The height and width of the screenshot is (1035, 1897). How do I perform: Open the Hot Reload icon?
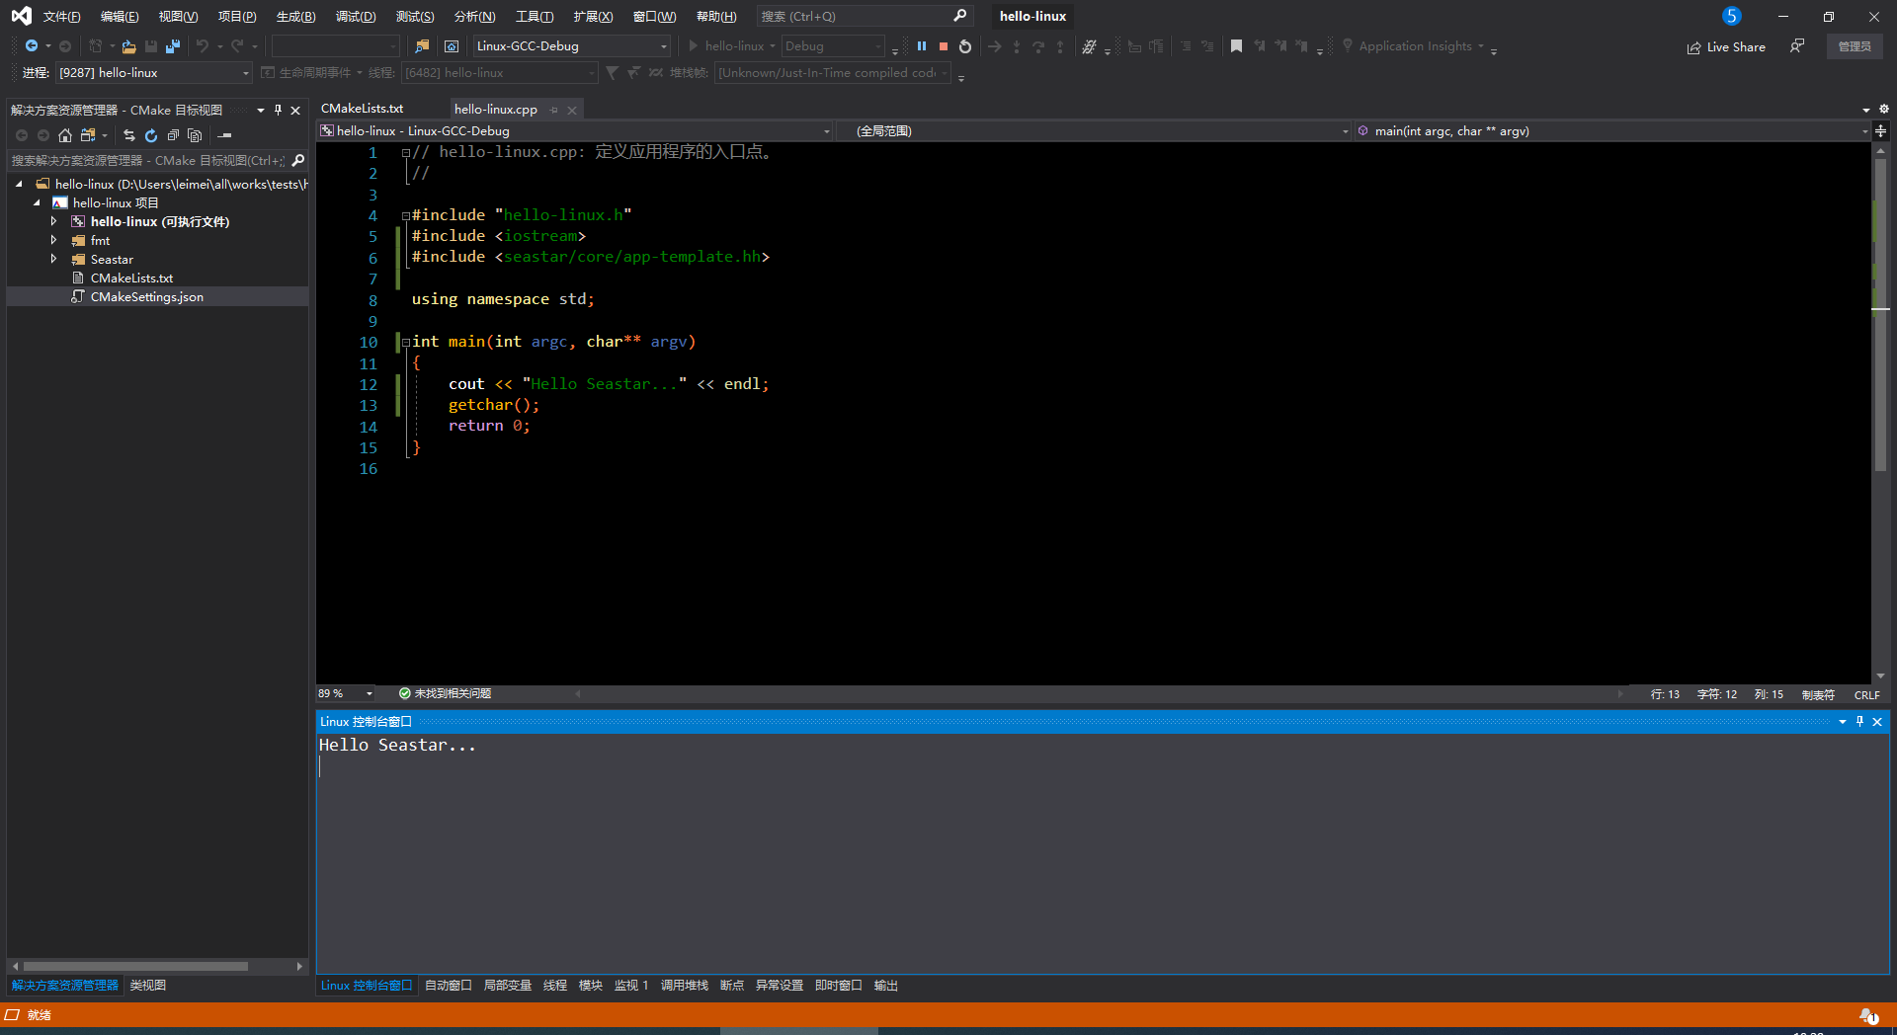tap(1092, 46)
